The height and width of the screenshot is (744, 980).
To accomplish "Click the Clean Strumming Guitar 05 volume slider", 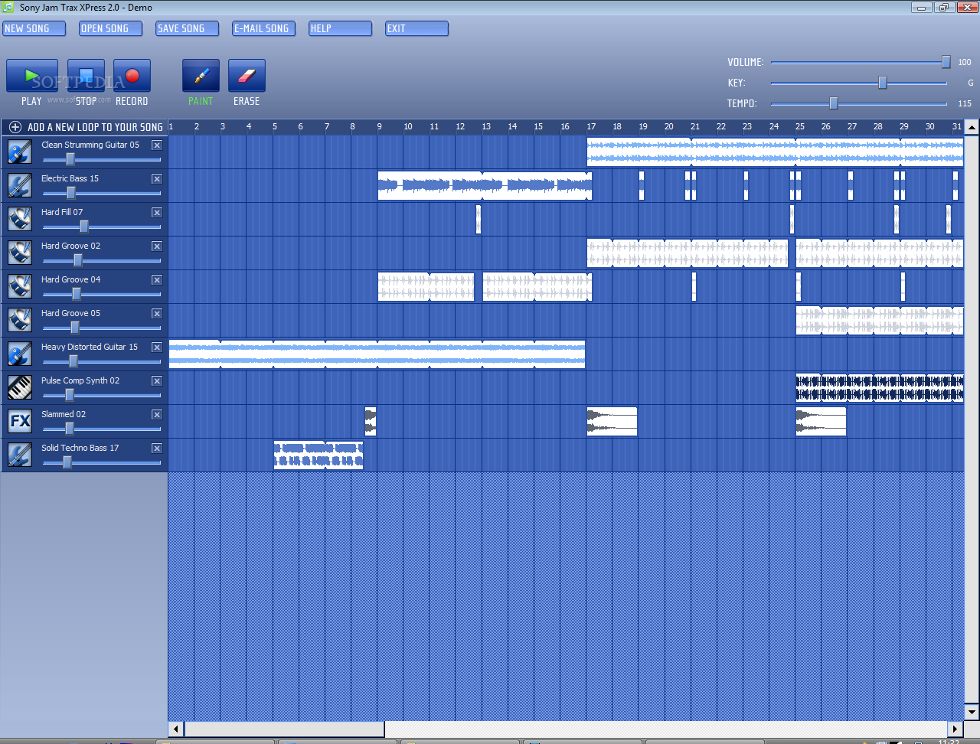I will pos(101,159).
